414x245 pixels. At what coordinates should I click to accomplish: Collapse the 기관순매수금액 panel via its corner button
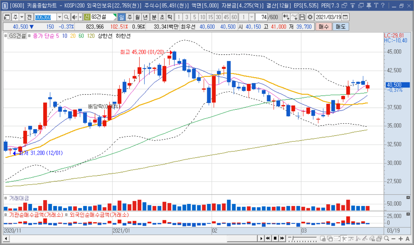(408, 214)
